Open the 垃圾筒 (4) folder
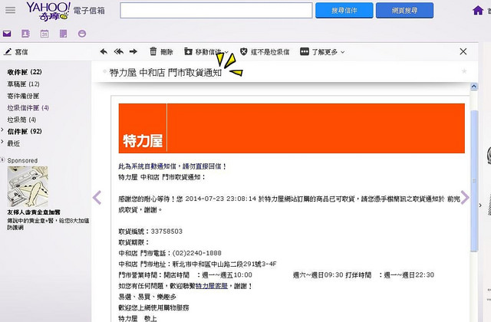The image size is (491, 322). [x=21, y=120]
